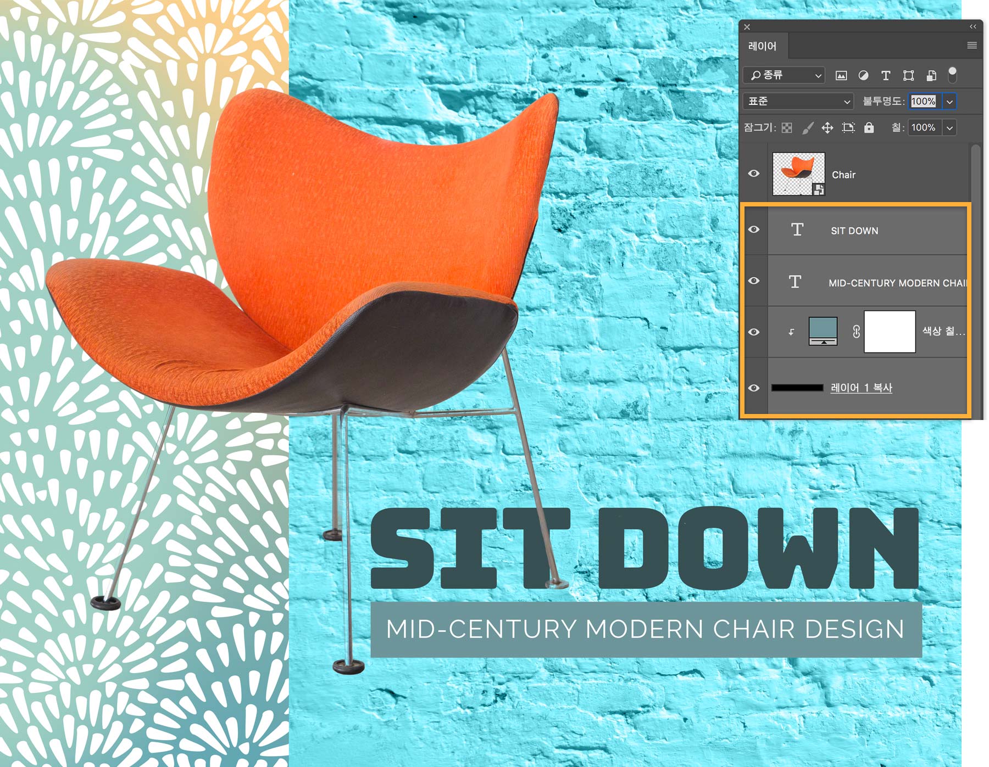Click the 불투명도 opacity value field

pos(924,101)
